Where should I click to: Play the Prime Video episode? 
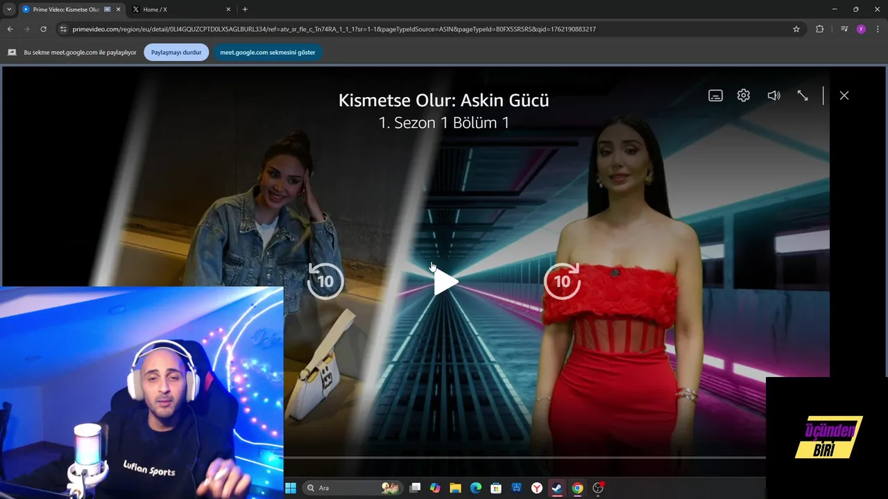click(x=445, y=281)
